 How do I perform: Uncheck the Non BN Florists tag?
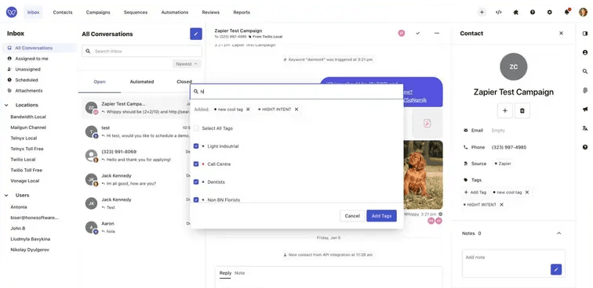[x=196, y=200]
